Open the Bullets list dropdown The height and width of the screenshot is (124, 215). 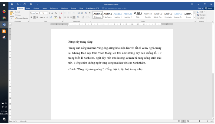(67, 13)
